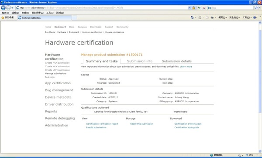The image size is (262, 158).
Task: Click Create UEFI submission in sidebar
Action: pyautogui.click(x=57, y=70)
